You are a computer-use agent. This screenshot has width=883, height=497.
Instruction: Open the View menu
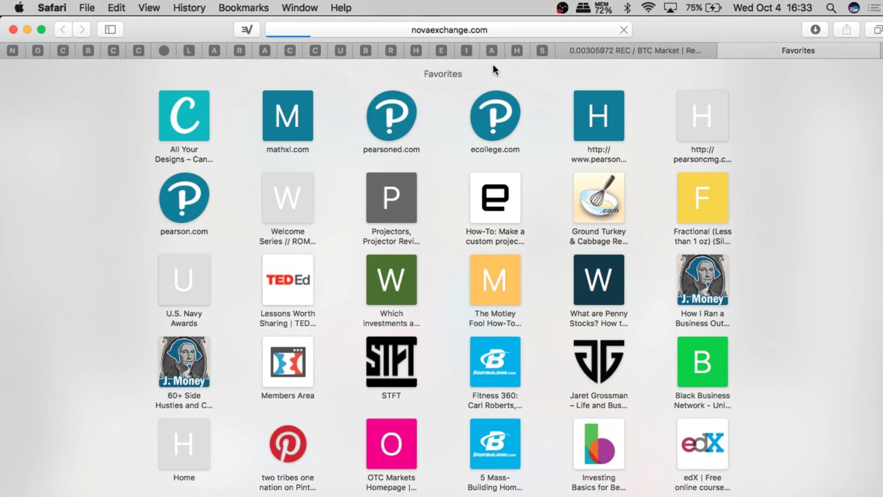(149, 8)
